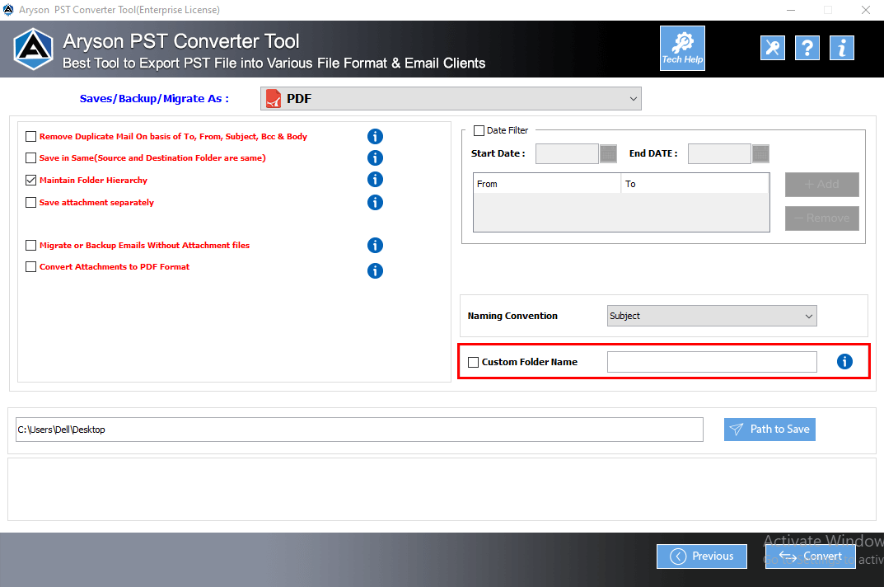Click the settings wrench icon in header
This screenshot has width=884, height=587.
(772, 48)
